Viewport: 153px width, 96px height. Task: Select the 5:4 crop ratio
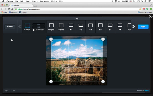click(x=100, y=27)
